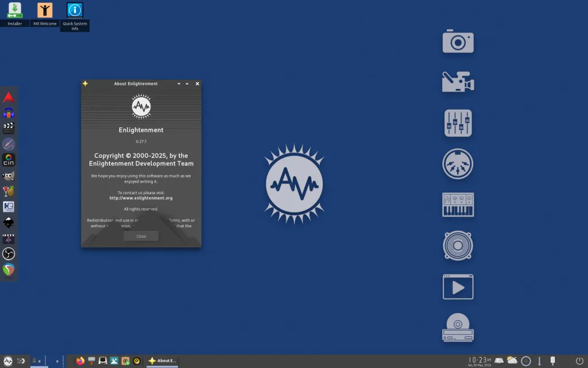Viewport: 588px width, 368px height.
Task: Click the taskbar clock showing 10:23
Action: [x=479, y=361]
